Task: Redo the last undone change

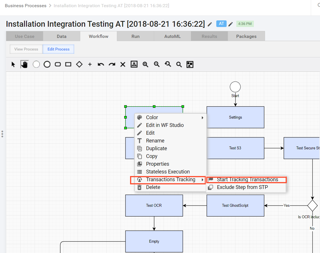Action: [112, 64]
